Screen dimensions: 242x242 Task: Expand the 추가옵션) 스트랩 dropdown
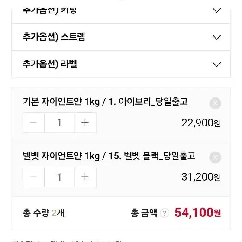coord(121,37)
